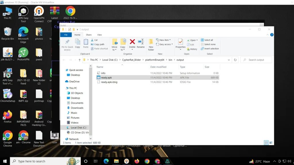Switch to the Details view layout icon
Viewport: 294px width, 165px height.
[266, 143]
